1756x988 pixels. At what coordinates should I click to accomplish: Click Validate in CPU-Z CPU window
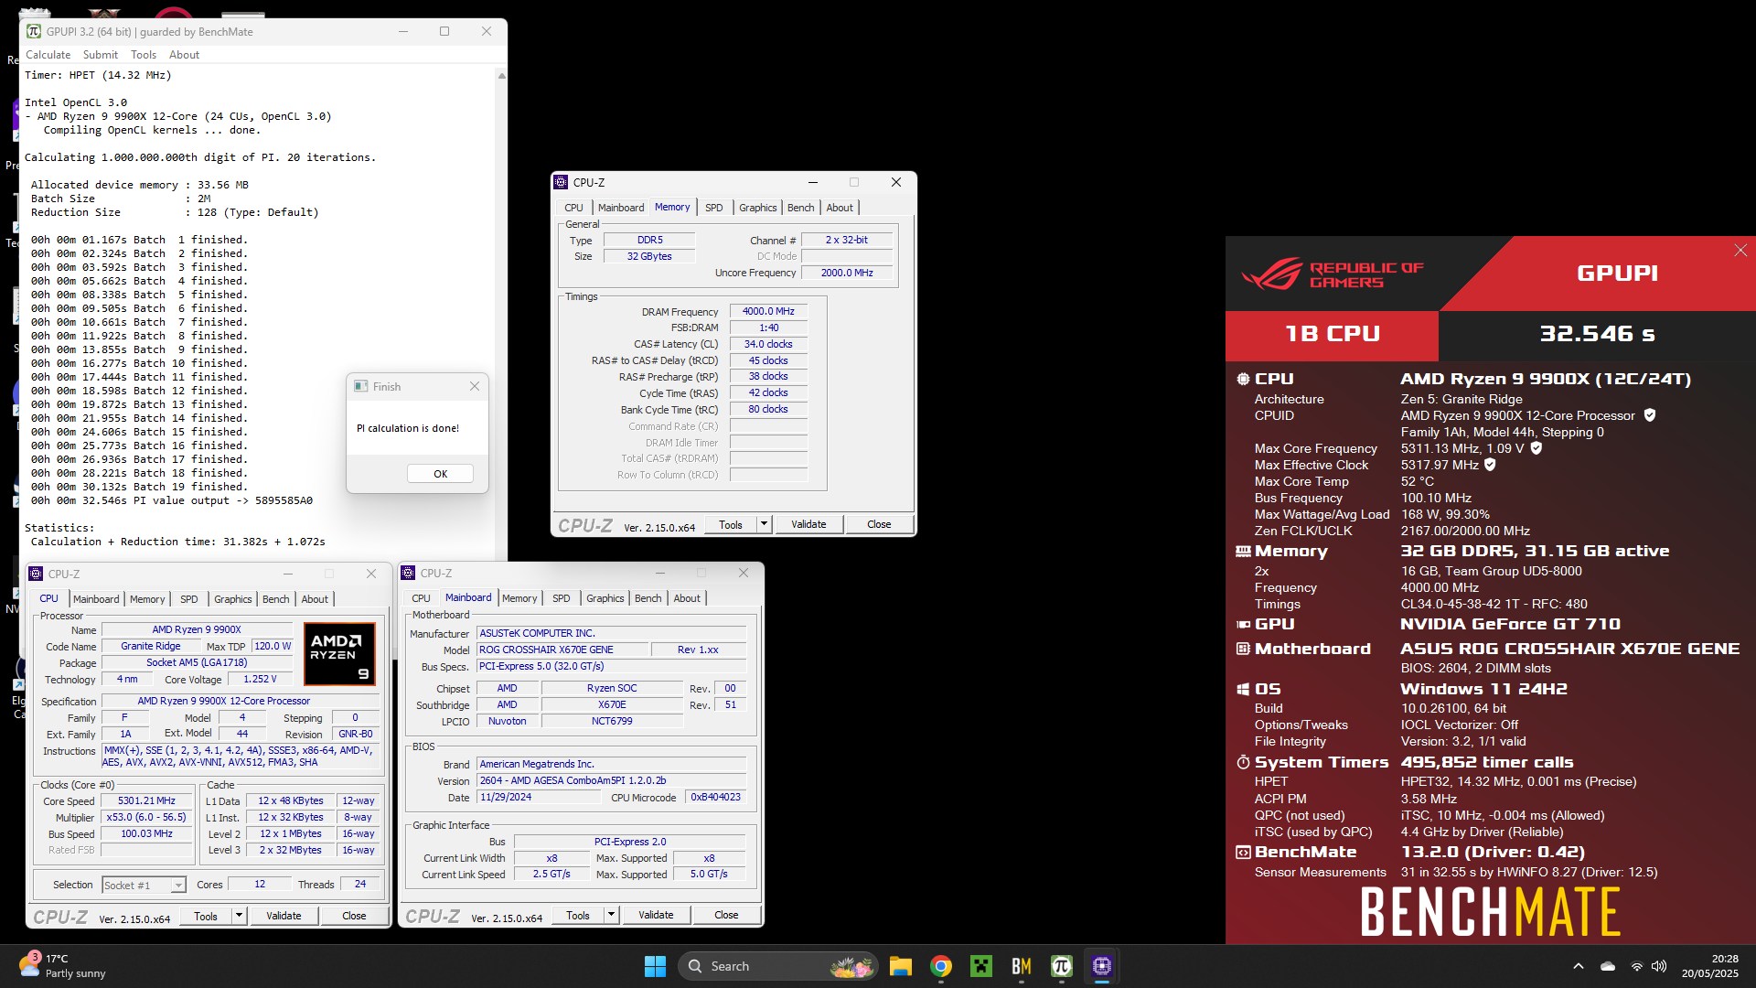click(x=284, y=916)
